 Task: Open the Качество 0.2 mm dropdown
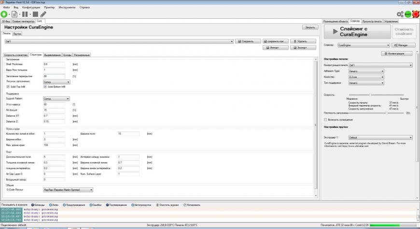[x=366, y=77]
